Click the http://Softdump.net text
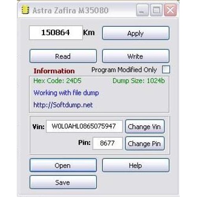 click(x=63, y=105)
